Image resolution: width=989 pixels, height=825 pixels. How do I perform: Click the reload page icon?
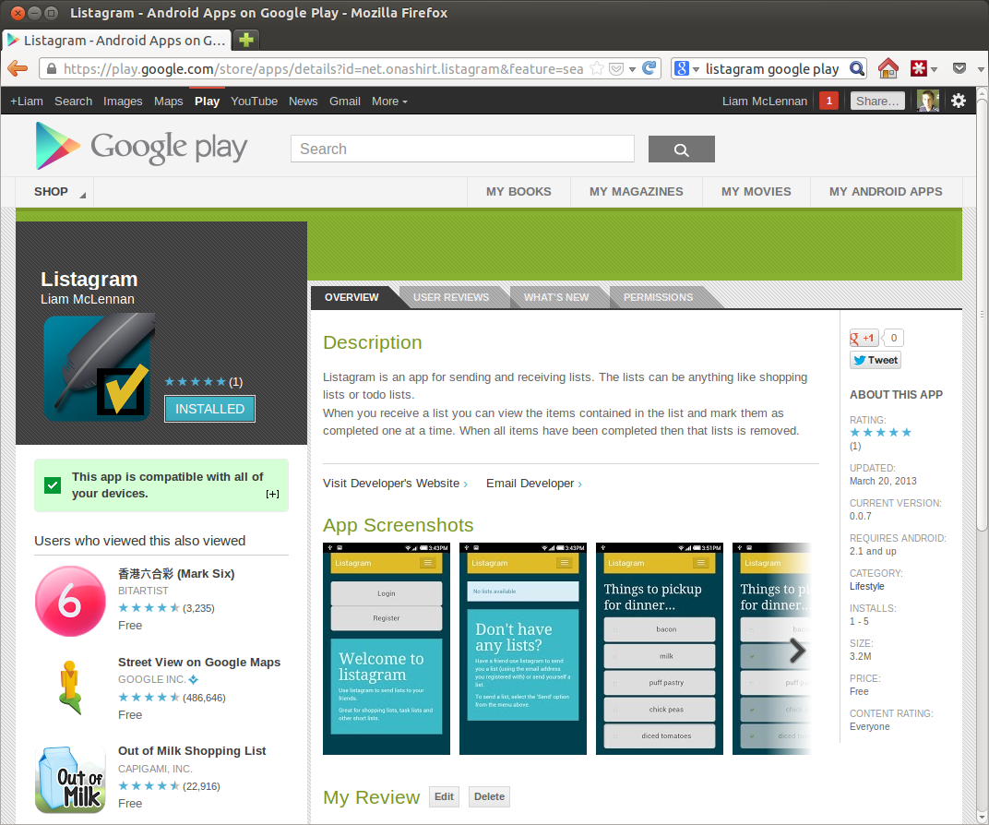[x=649, y=68]
